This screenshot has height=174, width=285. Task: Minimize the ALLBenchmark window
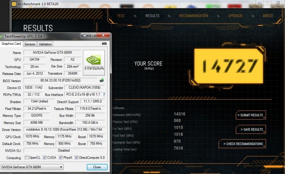(260, 3)
